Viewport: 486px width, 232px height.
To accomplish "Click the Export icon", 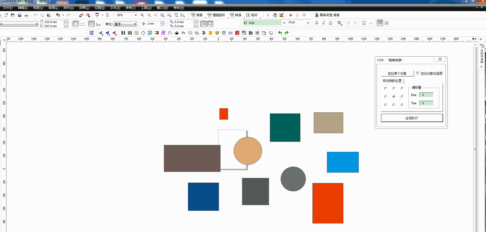I will 88,15.
